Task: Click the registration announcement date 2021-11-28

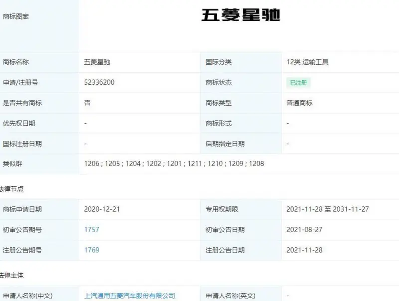Action: pos(304,250)
